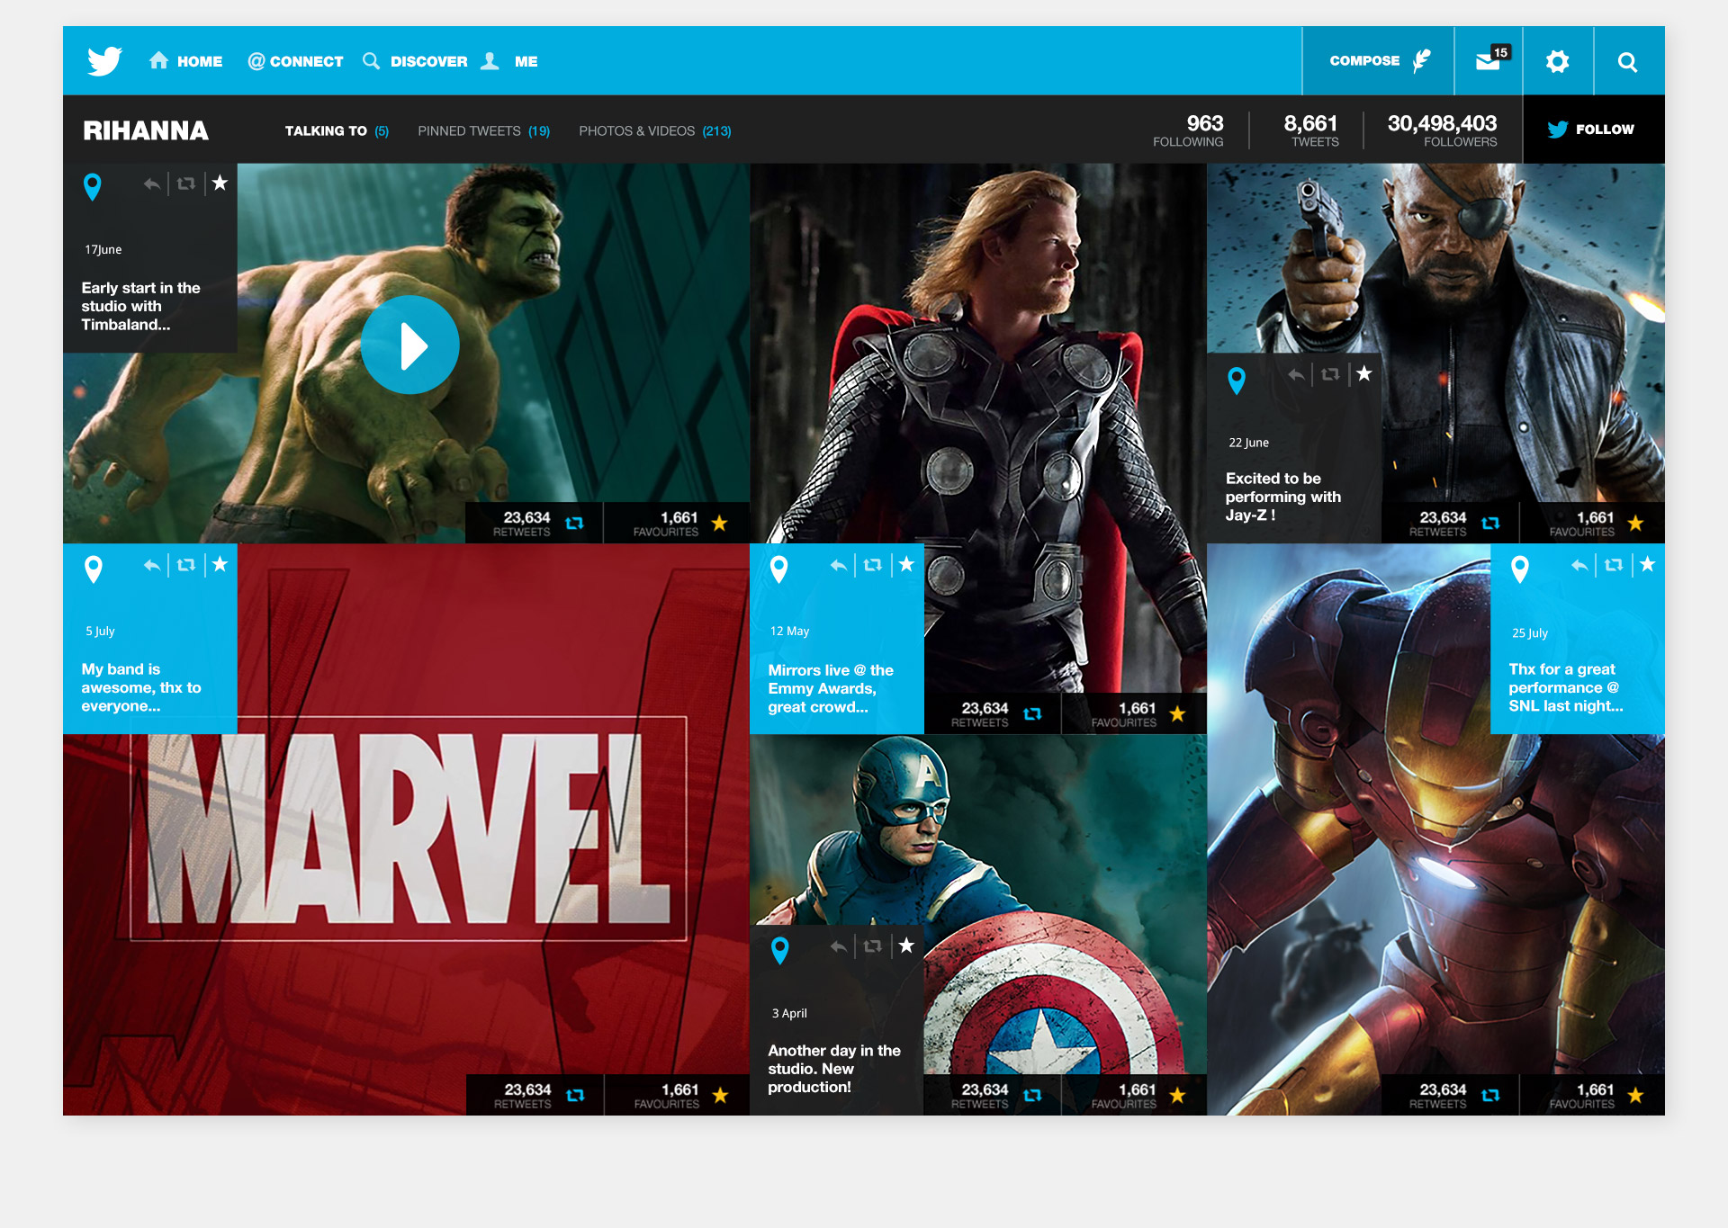
Task: Toggle favourite star on '3 April' tweet
Action: (x=906, y=946)
